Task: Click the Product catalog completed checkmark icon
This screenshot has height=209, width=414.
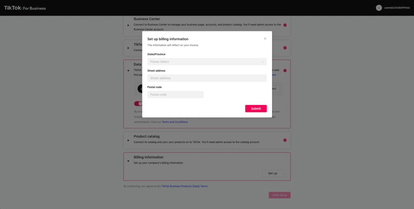Action: click(285, 140)
